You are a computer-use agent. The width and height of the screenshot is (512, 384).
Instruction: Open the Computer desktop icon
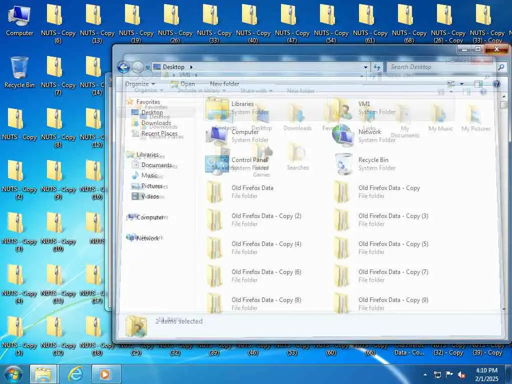(19, 21)
